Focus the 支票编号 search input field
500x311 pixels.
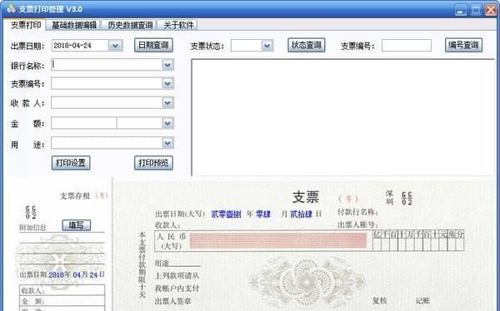[x=407, y=45]
